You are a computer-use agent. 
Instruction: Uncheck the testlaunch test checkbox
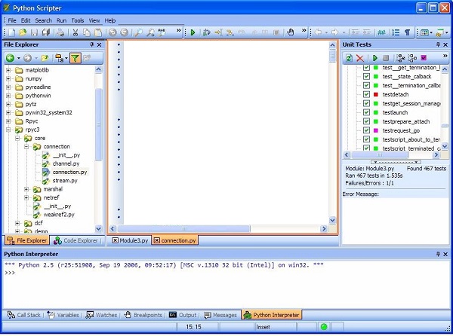[x=366, y=112]
